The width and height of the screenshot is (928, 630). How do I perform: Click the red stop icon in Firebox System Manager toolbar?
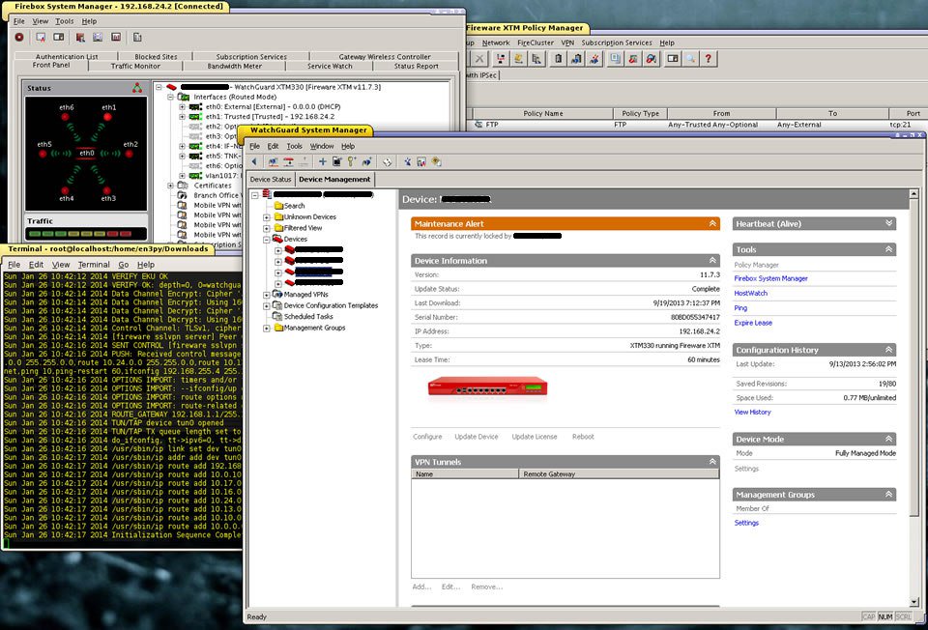click(19, 38)
